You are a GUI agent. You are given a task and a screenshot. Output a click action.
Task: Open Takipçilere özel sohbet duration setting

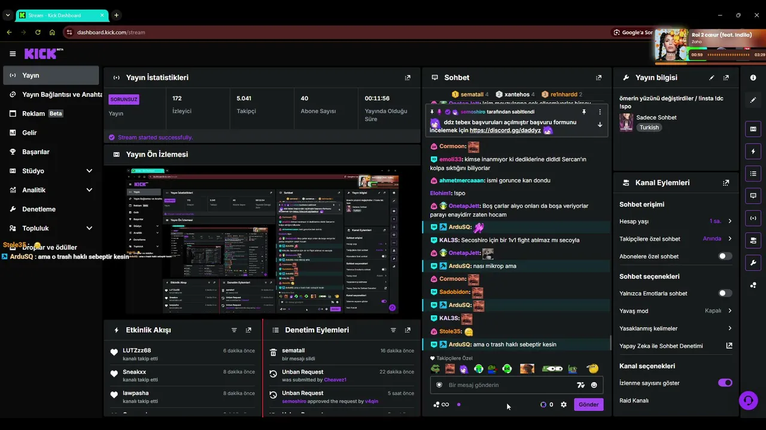tap(676, 239)
